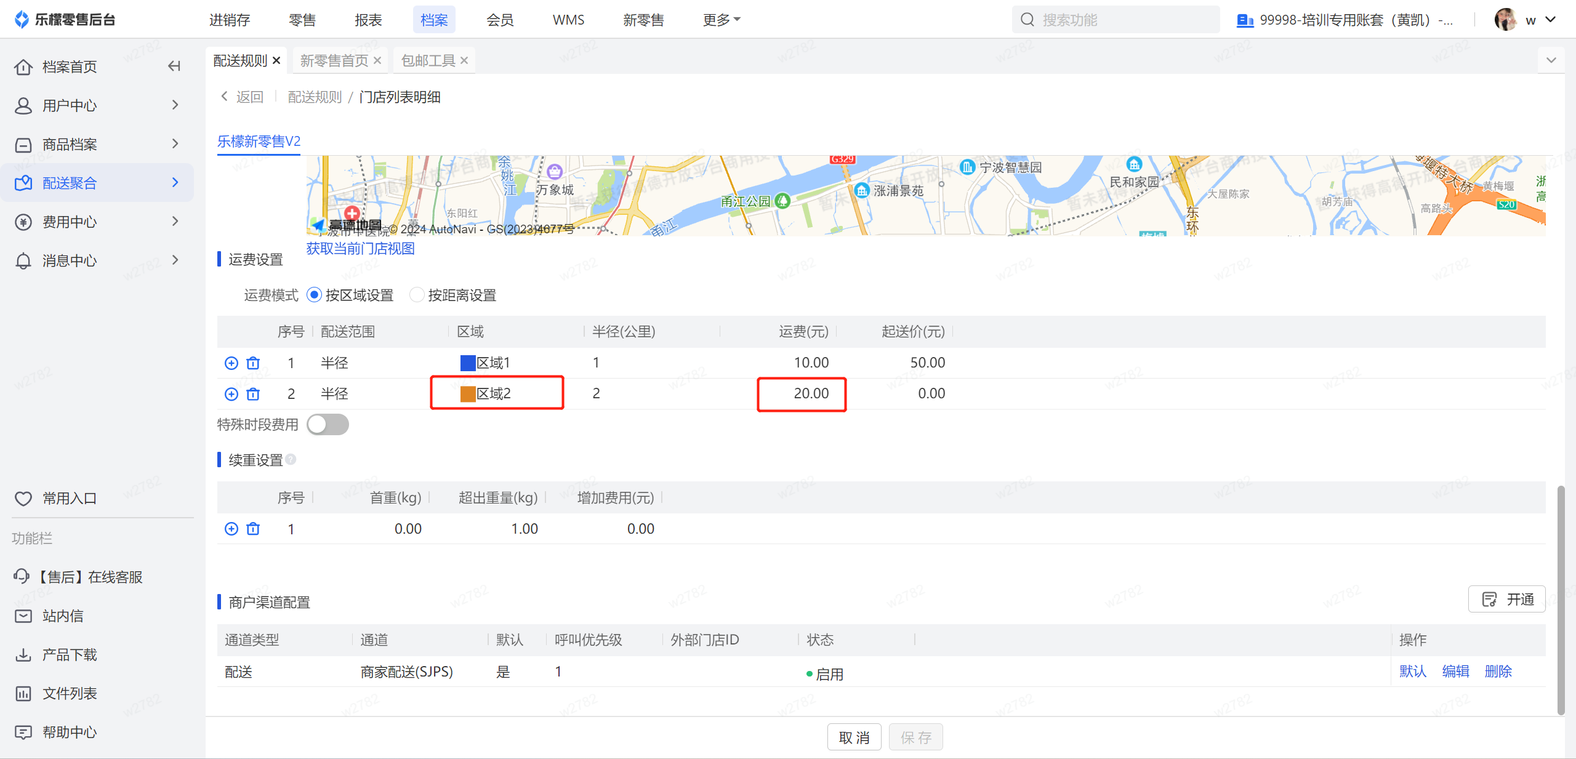This screenshot has width=1576, height=759.
Task: Click the 搜索功能 search field
Action: [x=1116, y=20]
